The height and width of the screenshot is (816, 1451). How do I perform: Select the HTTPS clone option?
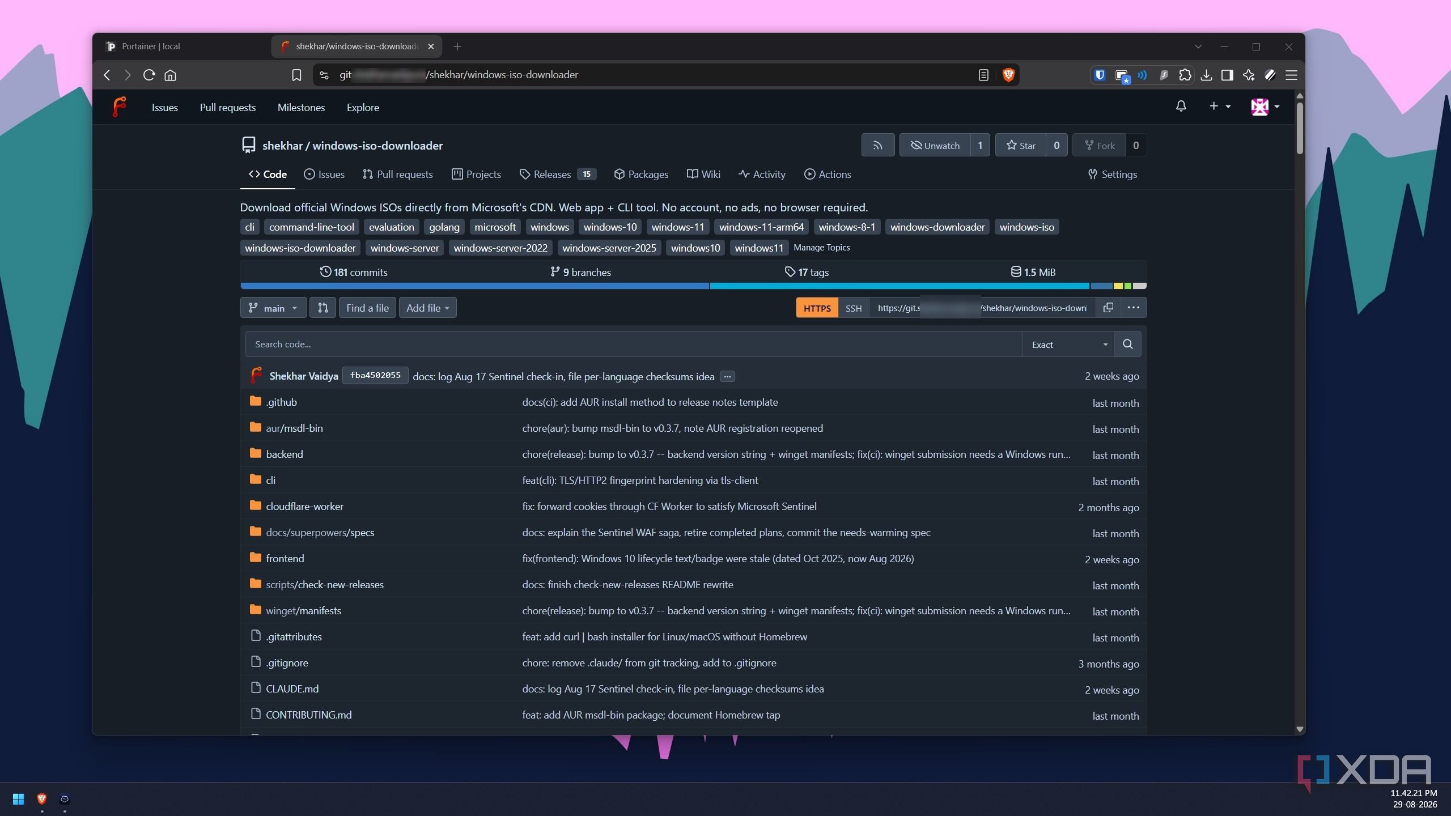(x=817, y=308)
